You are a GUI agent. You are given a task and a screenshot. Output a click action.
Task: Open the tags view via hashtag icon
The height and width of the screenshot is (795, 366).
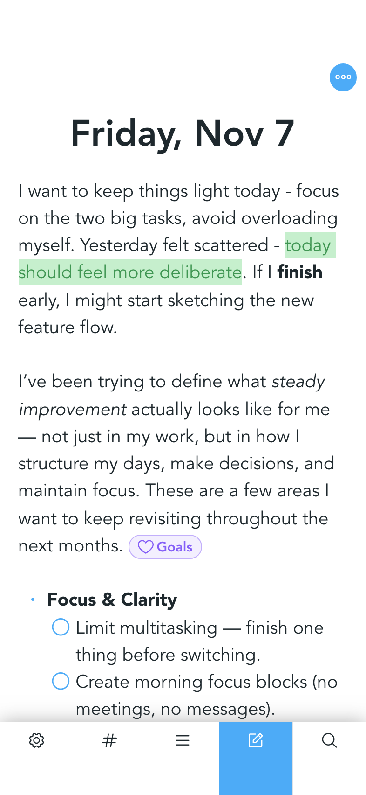tap(109, 740)
